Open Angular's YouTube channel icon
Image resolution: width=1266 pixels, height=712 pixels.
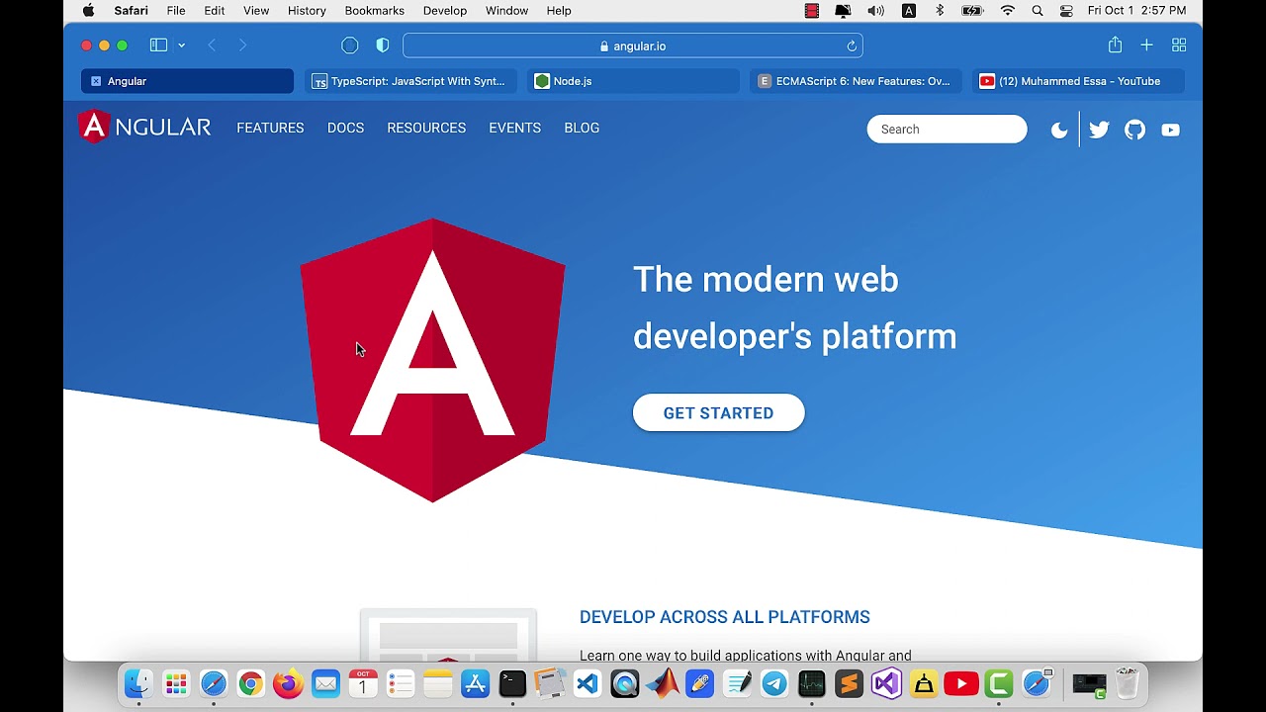[x=1170, y=130]
